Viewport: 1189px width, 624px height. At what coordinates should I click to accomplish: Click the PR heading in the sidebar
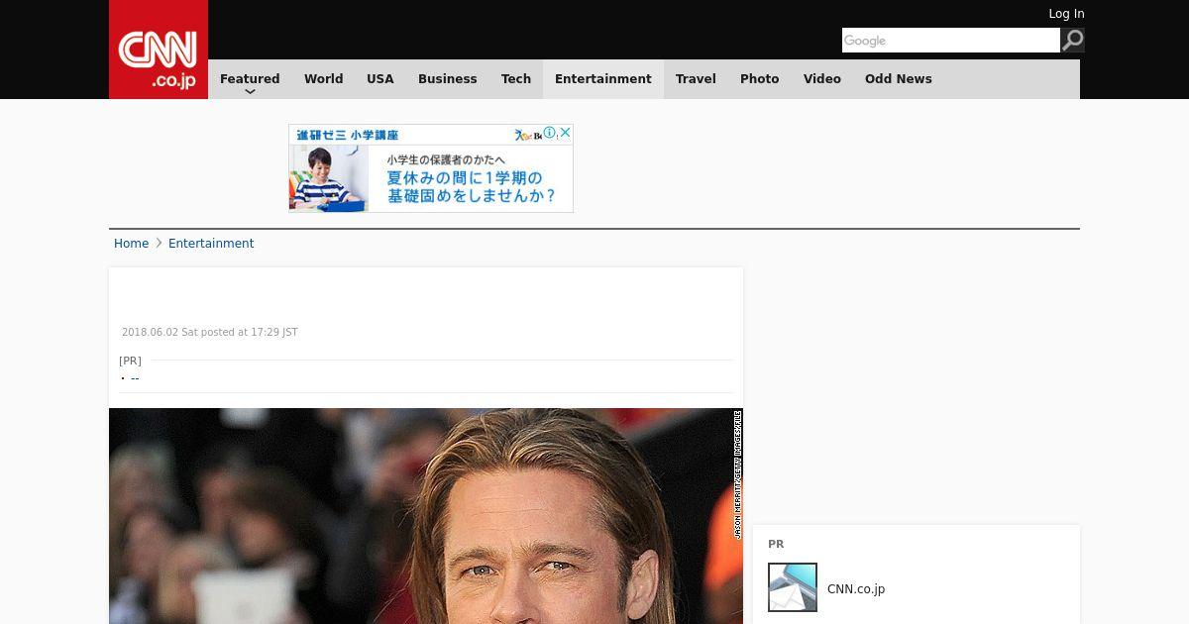coord(776,545)
